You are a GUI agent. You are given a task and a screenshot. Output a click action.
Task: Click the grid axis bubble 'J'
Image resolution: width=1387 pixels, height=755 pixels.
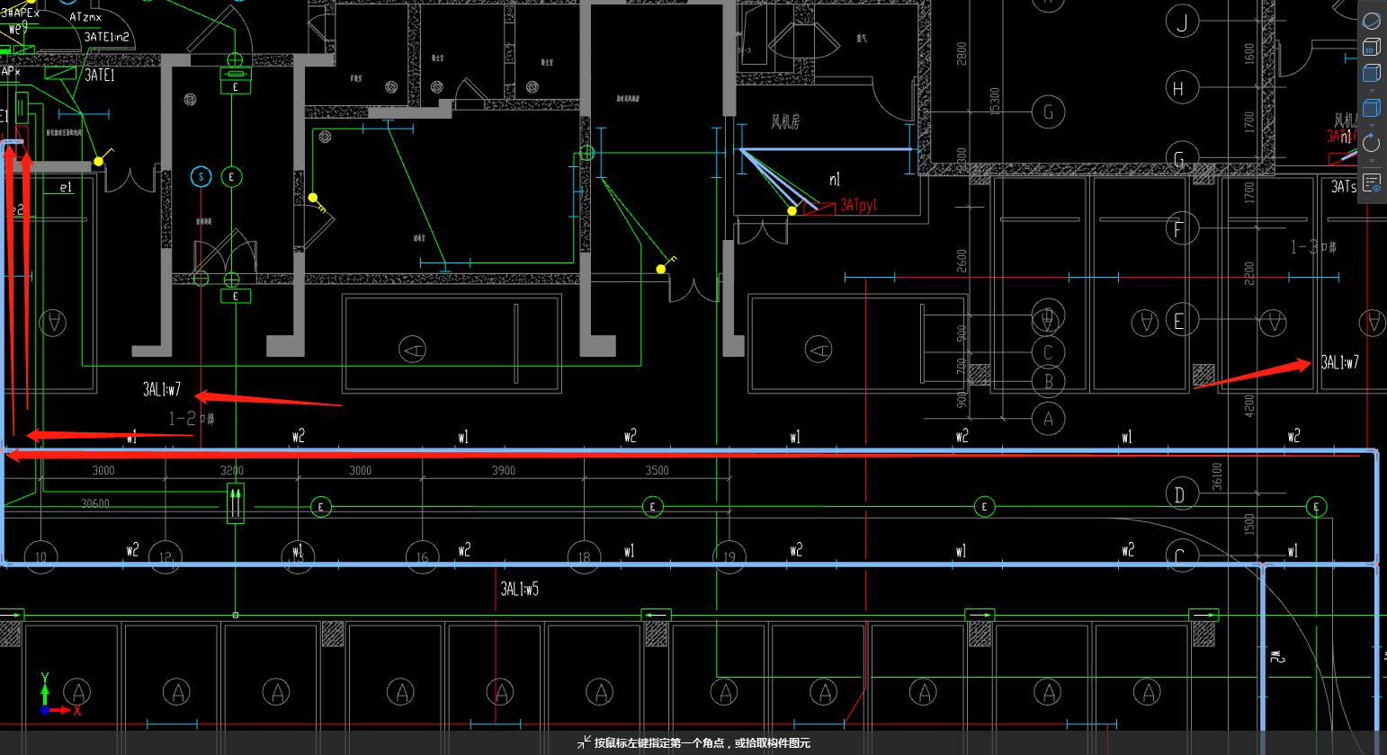1182,22
